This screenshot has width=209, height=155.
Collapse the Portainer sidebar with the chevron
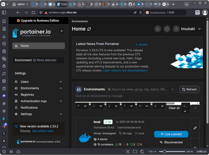(61, 31)
